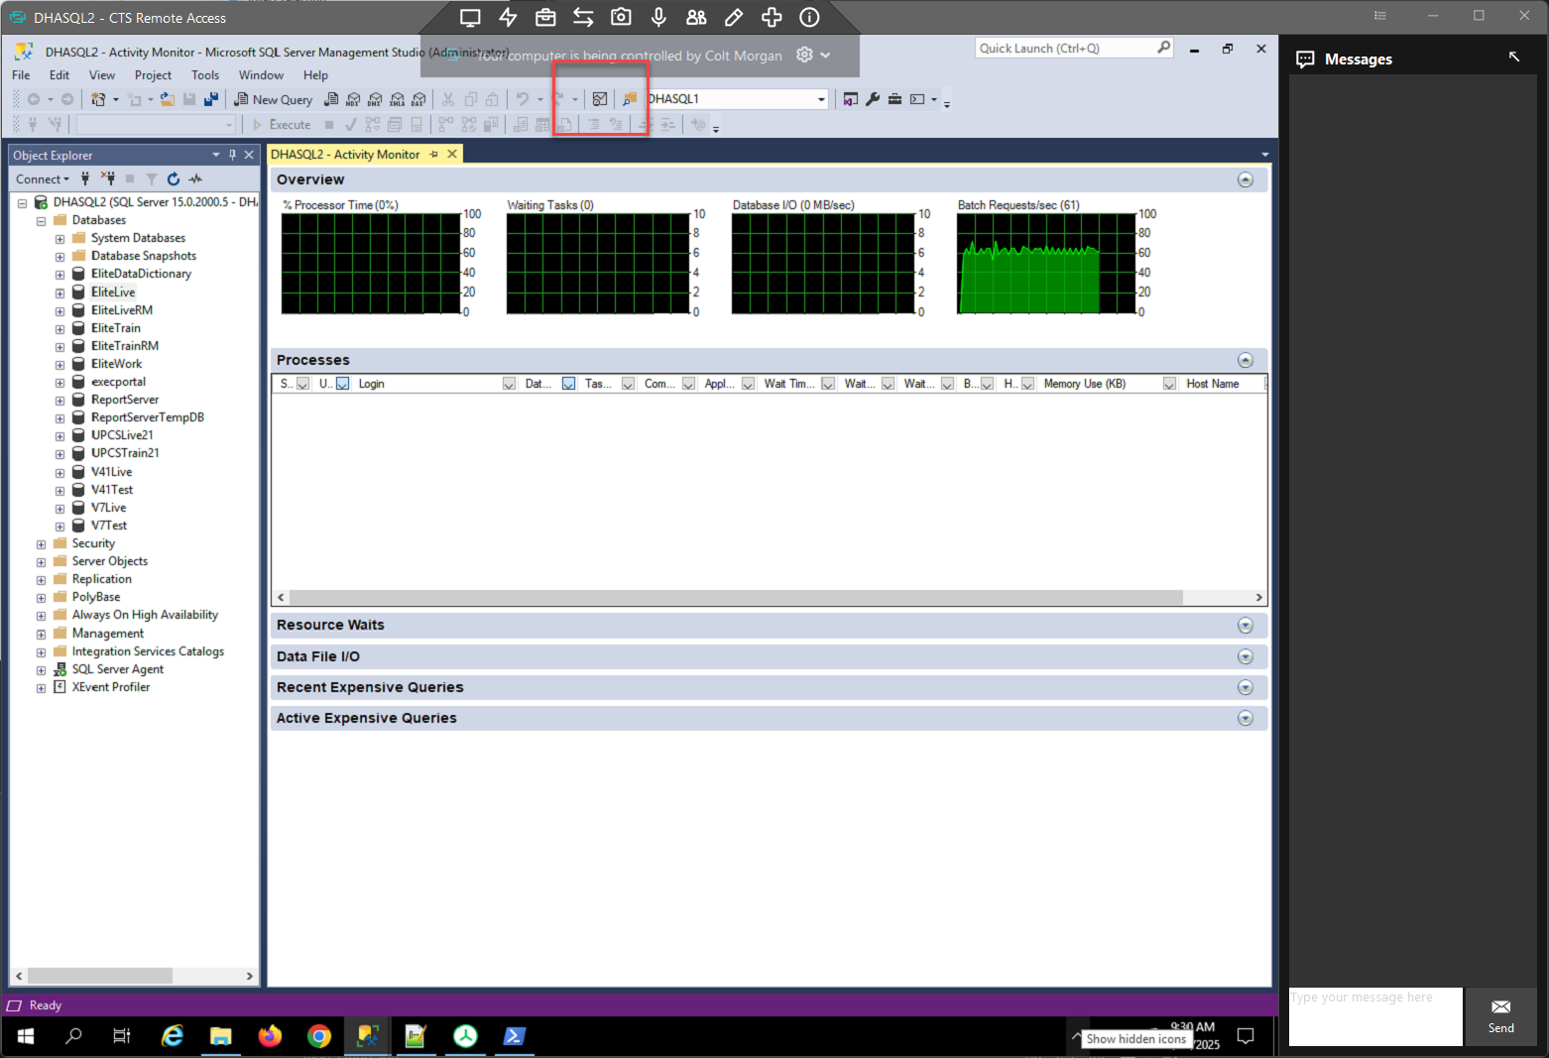Image resolution: width=1549 pixels, height=1058 pixels.
Task: Click the Processes horizontal scrollbar
Action: pyautogui.click(x=736, y=597)
